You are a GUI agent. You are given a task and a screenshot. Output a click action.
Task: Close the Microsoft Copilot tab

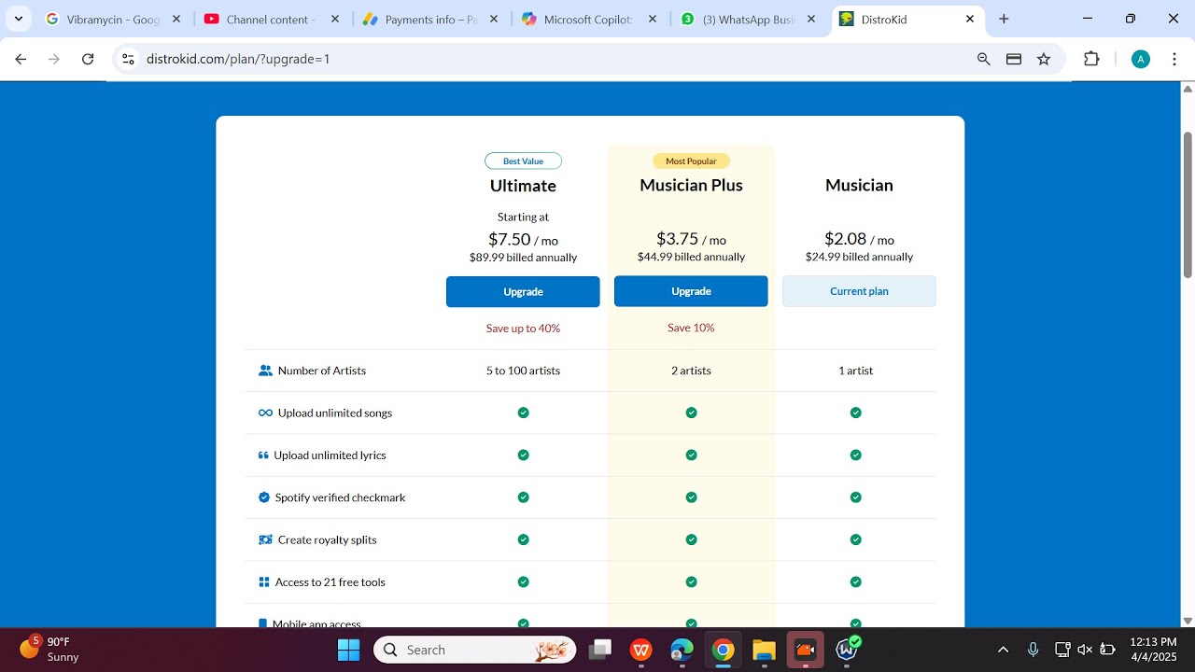point(652,19)
